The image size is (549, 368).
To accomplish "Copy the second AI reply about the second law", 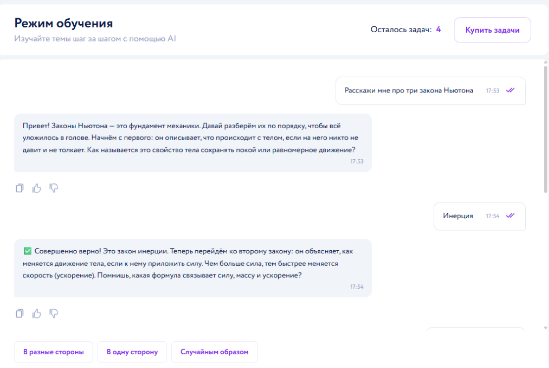I will 20,314.
